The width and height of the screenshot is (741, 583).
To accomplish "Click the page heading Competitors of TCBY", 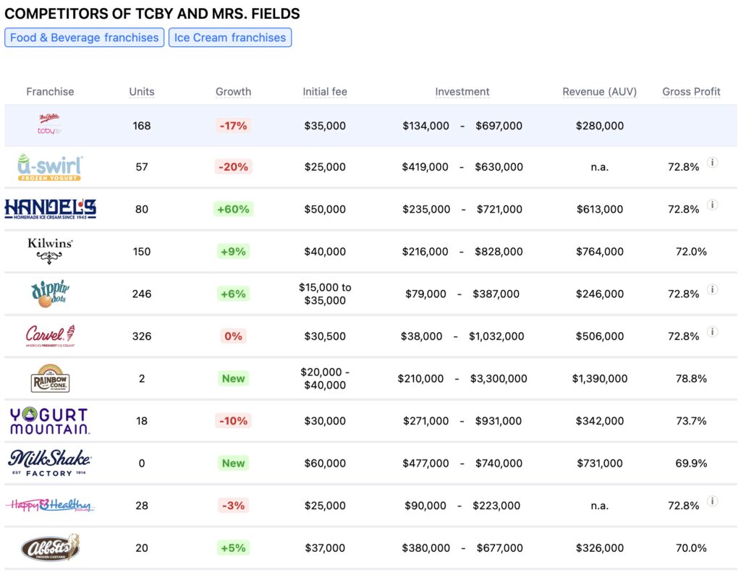I will point(152,13).
